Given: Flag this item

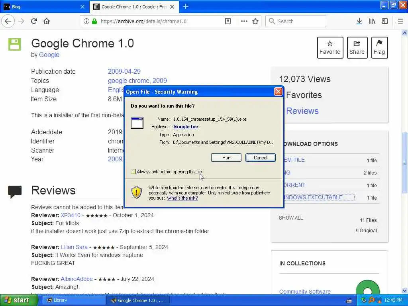Looking at the screenshot, I should [x=379, y=47].
